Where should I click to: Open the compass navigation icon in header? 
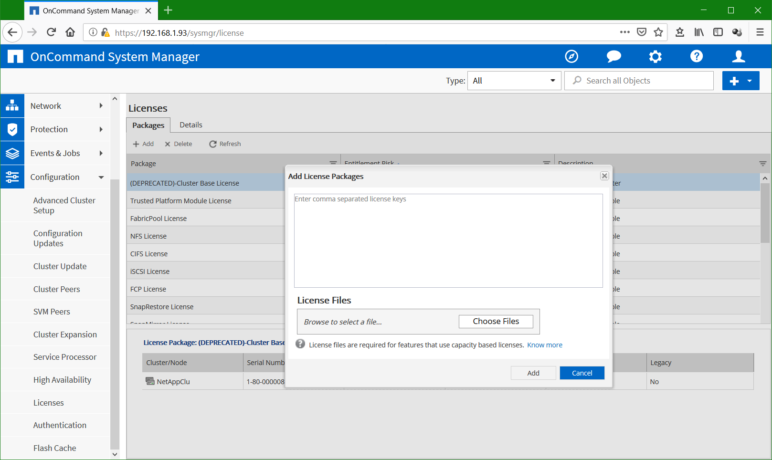click(x=571, y=56)
